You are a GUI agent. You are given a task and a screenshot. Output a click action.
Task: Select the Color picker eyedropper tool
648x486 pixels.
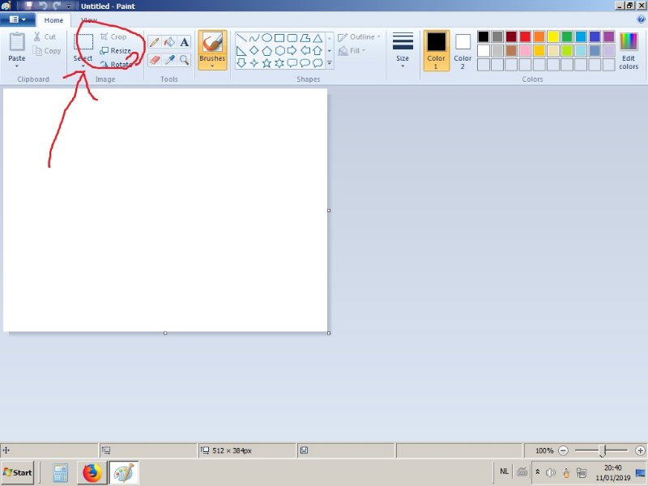click(x=169, y=60)
